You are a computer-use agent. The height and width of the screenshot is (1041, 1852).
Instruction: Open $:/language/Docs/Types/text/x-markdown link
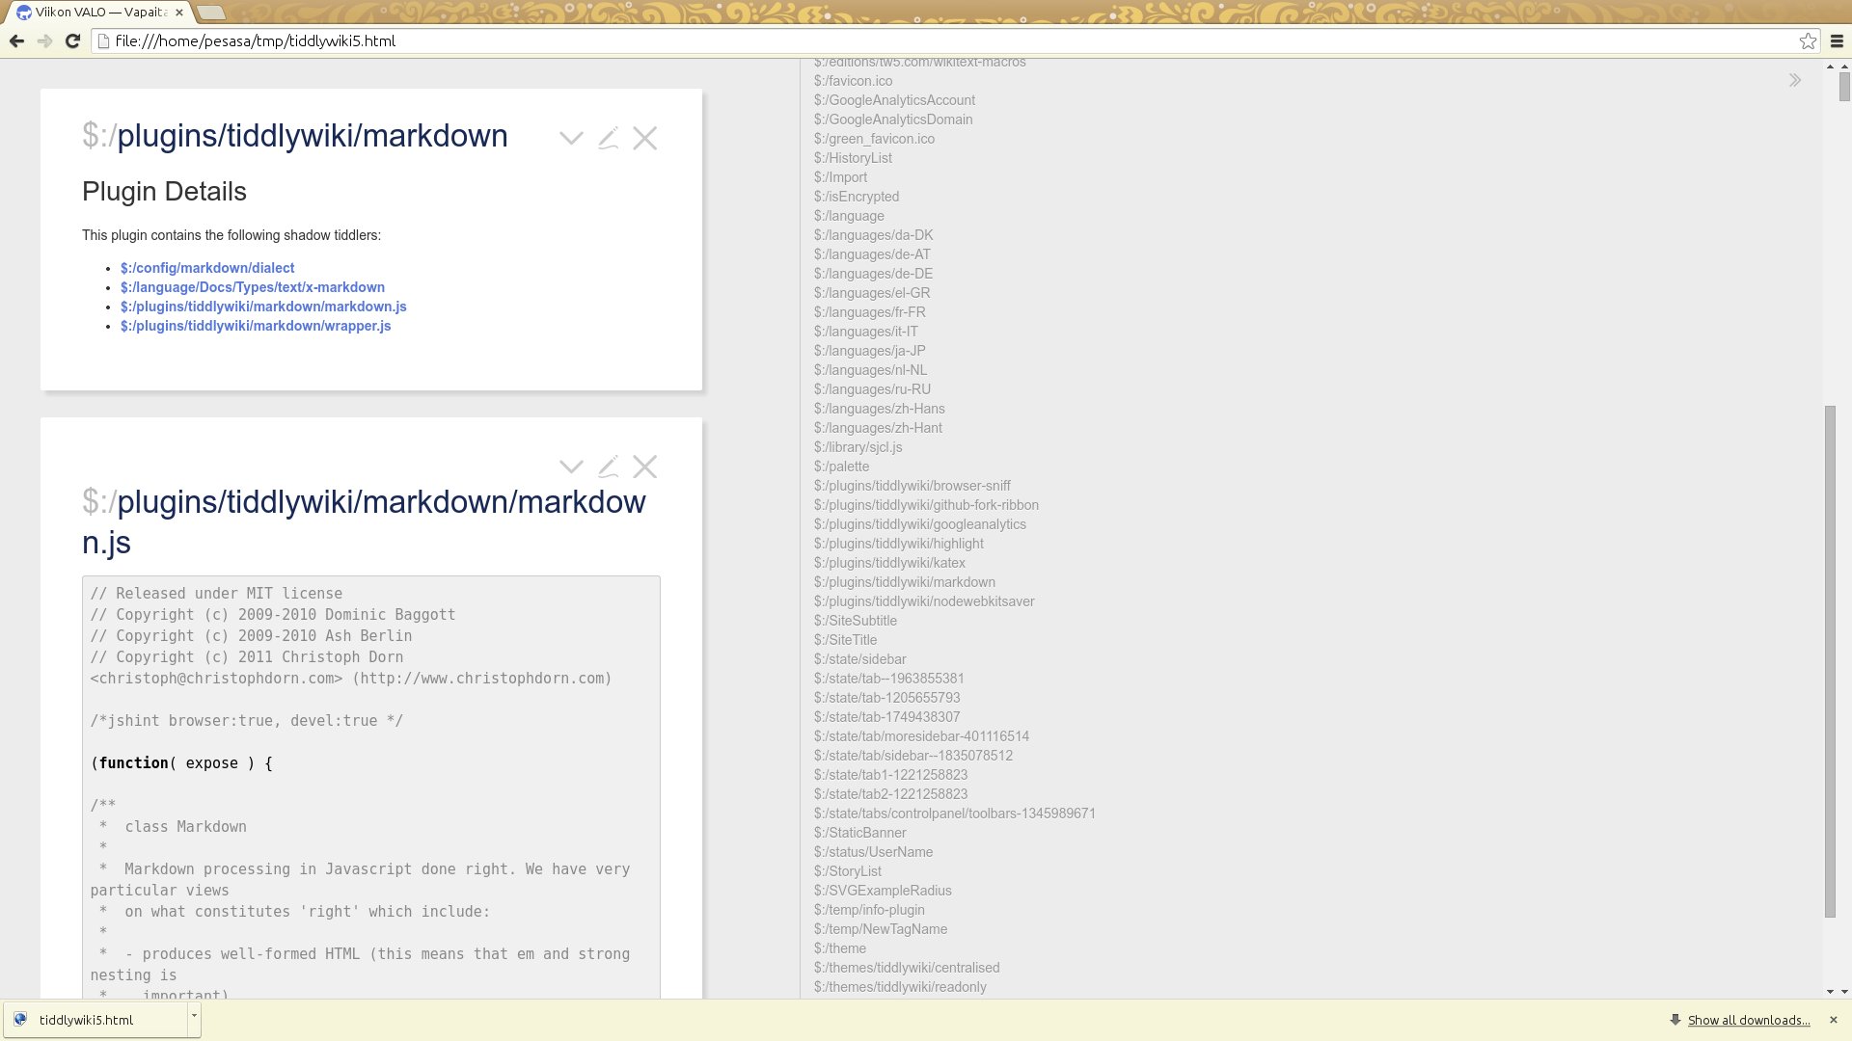click(253, 287)
